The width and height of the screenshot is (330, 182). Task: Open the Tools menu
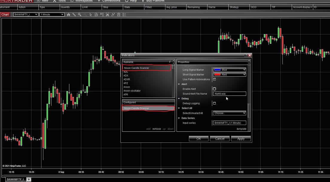59,1
